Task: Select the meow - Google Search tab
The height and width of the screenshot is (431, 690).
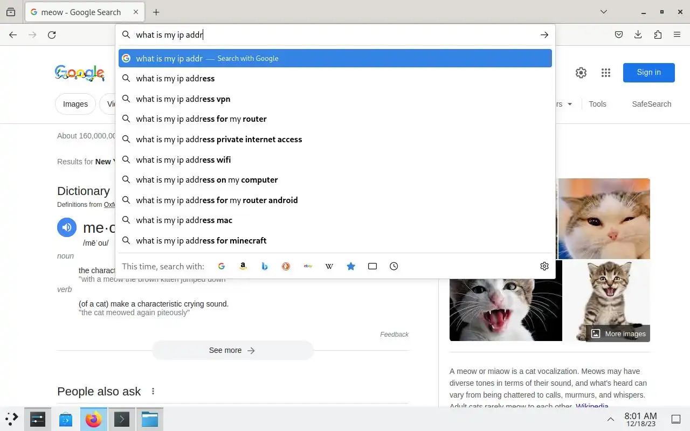Action: (x=85, y=12)
